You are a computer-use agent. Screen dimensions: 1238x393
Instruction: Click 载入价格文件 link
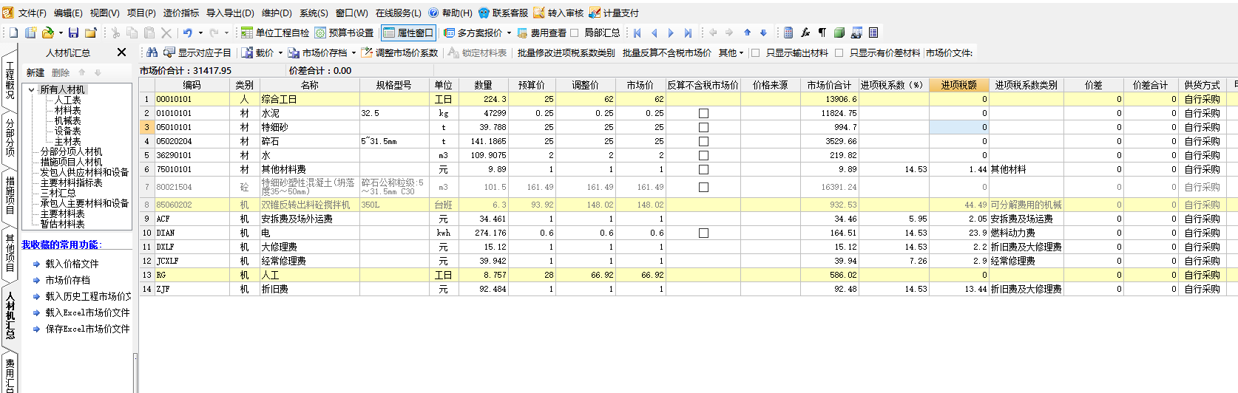pyautogui.click(x=72, y=264)
